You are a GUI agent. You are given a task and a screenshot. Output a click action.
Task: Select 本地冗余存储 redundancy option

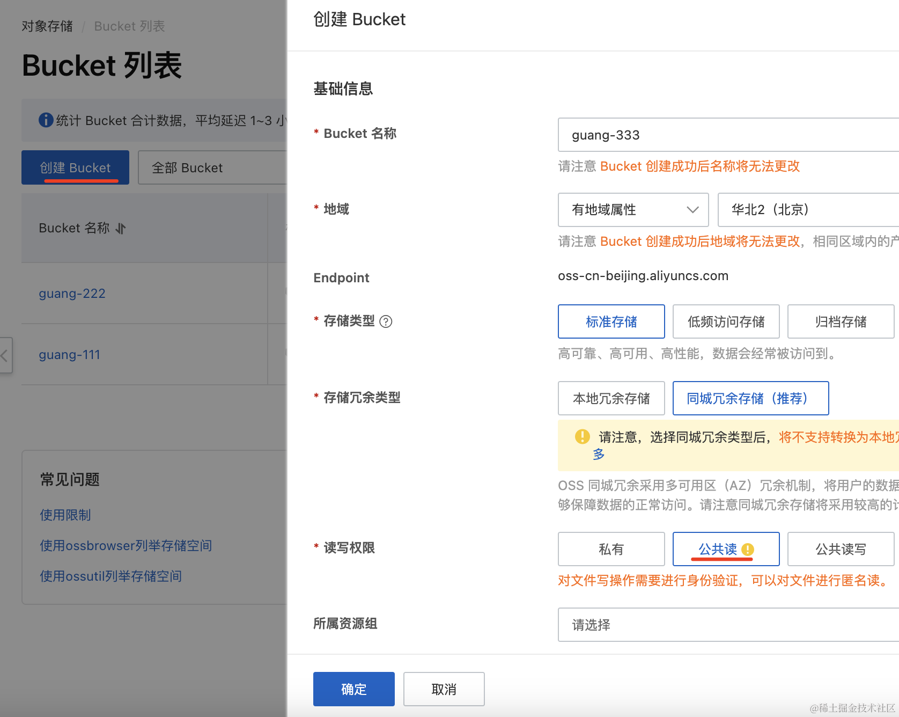pos(611,398)
